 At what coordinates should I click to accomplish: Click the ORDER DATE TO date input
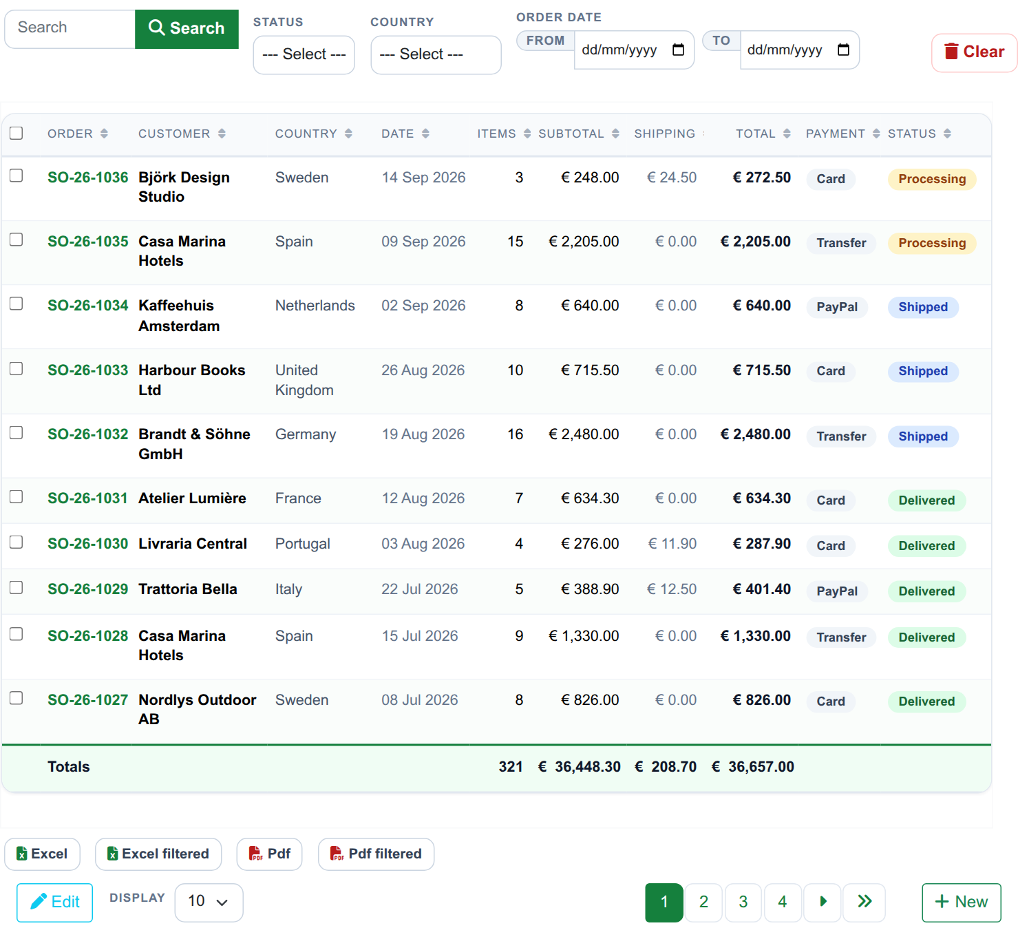(800, 50)
